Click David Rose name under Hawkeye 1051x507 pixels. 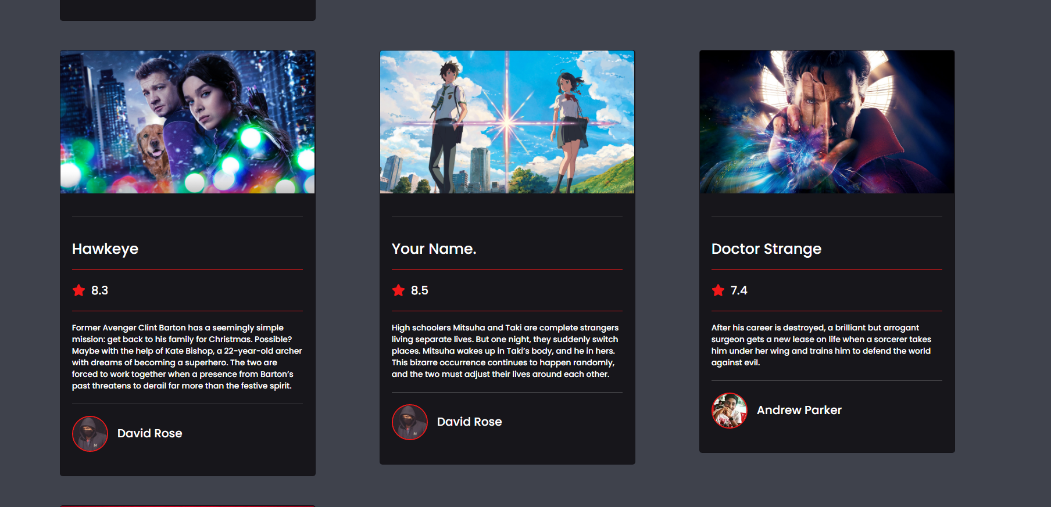coord(150,433)
